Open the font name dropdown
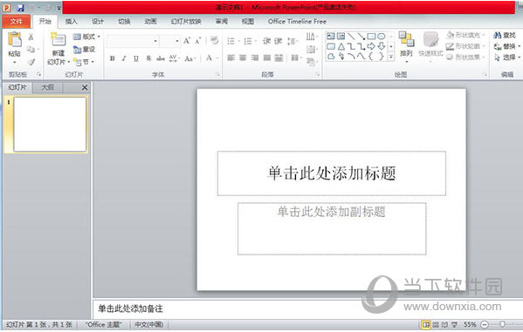523x332 pixels. pos(155,41)
